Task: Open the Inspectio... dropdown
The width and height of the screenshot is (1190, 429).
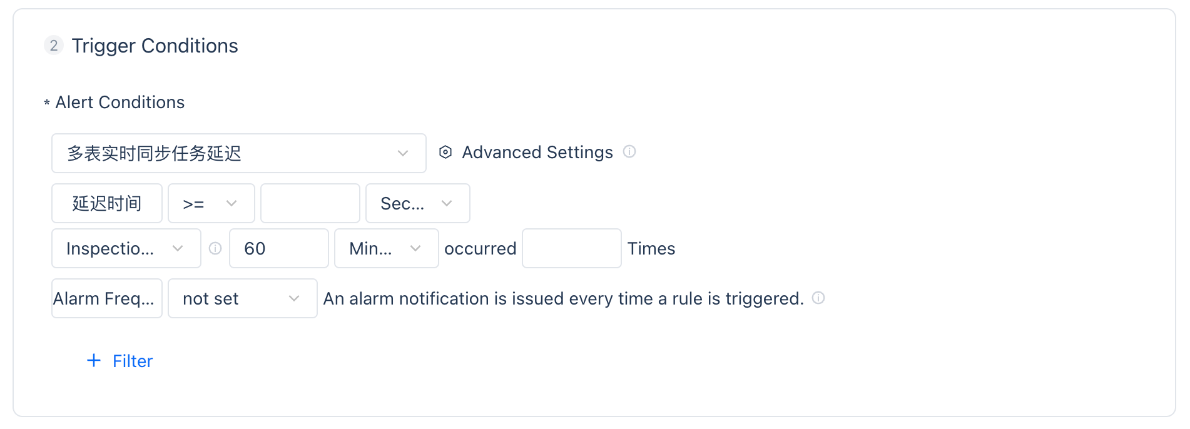Action: coord(126,248)
